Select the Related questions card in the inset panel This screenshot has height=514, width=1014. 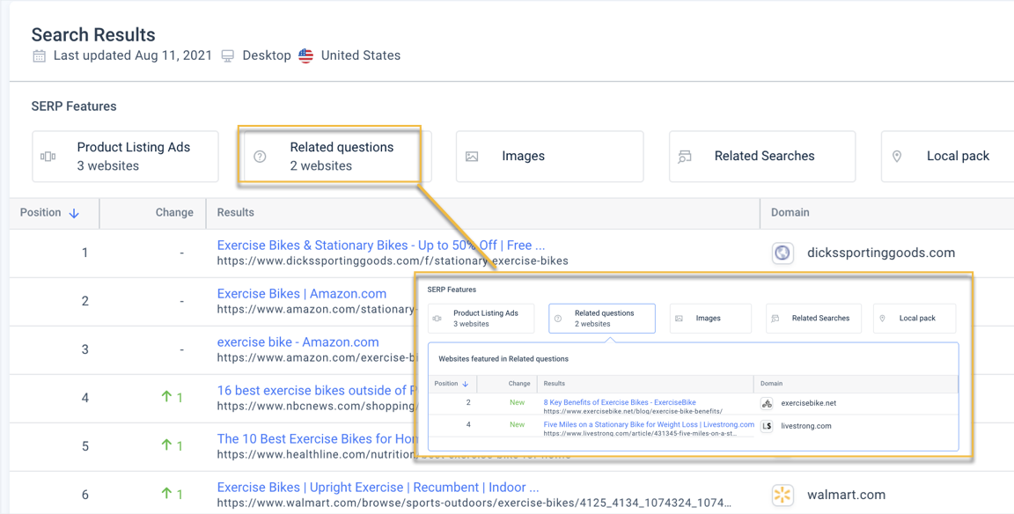tap(602, 318)
